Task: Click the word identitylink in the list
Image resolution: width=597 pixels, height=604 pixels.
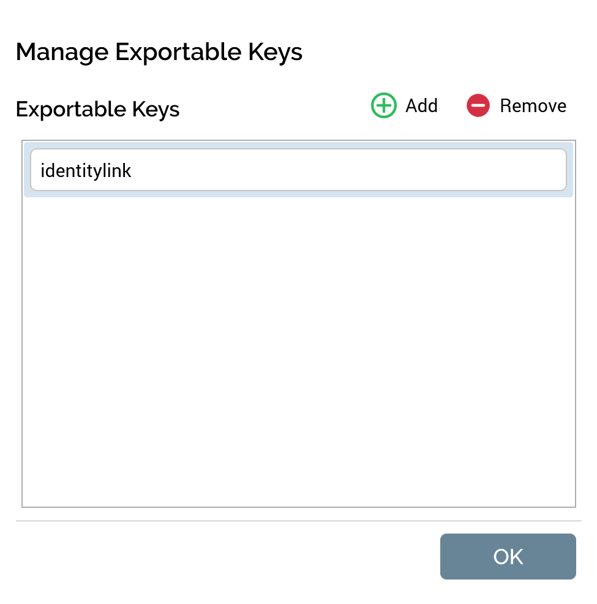Action: pos(86,170)
